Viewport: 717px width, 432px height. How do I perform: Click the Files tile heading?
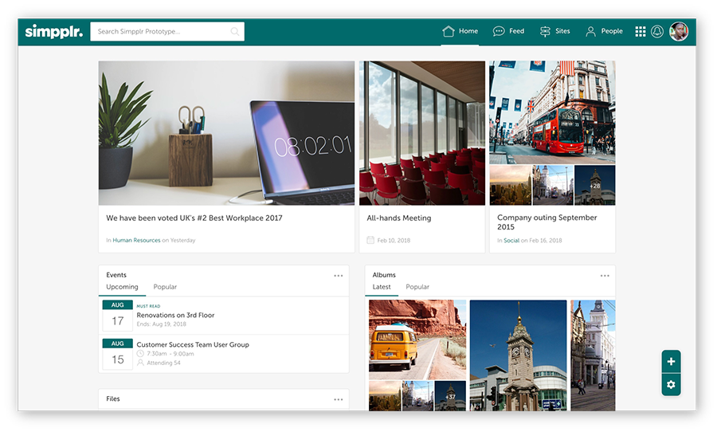pos(113,399)
